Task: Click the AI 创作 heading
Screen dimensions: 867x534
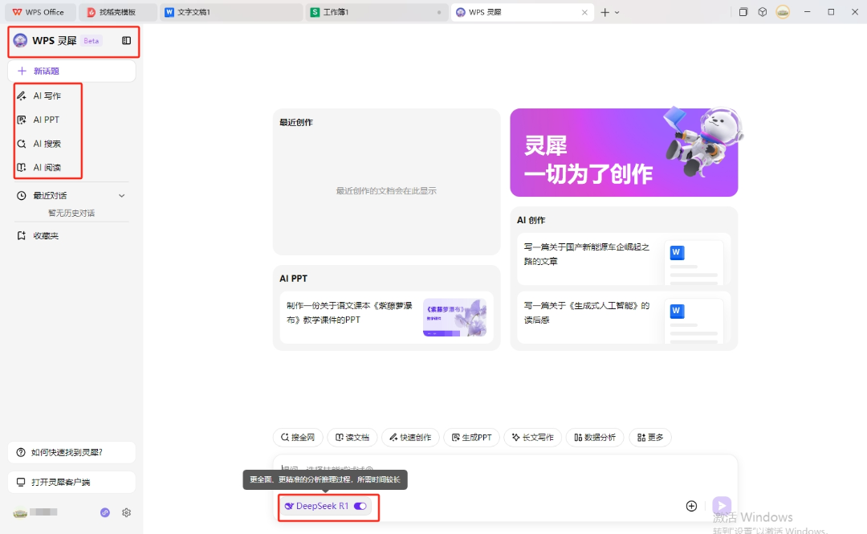Action: (x=531, y=220)
